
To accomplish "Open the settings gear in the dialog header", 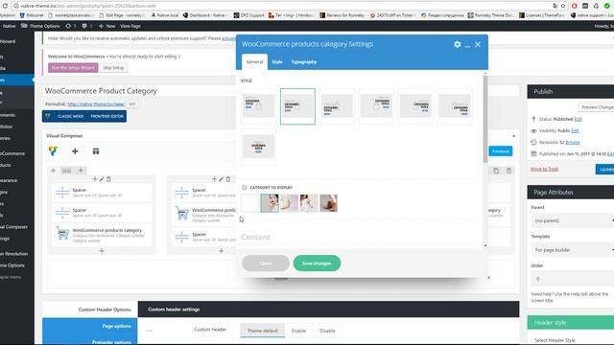I will (x=457, y=44).
